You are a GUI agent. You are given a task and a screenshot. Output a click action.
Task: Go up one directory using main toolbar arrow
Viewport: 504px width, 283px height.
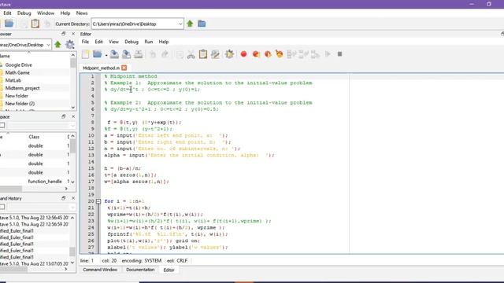[x=190, y=24]
